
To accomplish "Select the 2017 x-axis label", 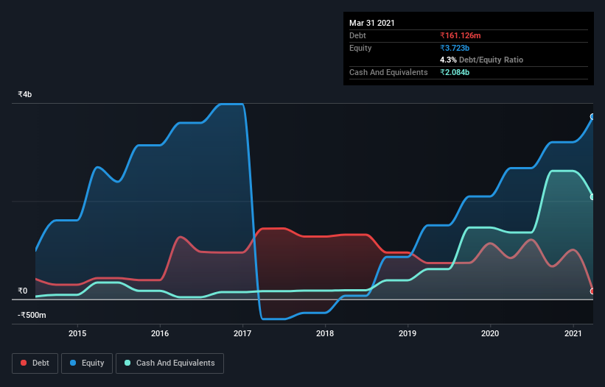I will coord(242,333).
